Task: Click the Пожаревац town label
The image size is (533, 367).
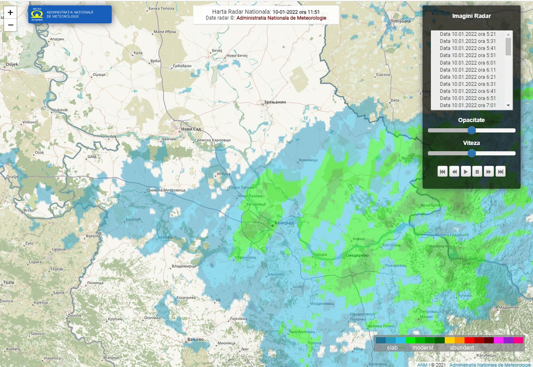Action: pos(395,266)
